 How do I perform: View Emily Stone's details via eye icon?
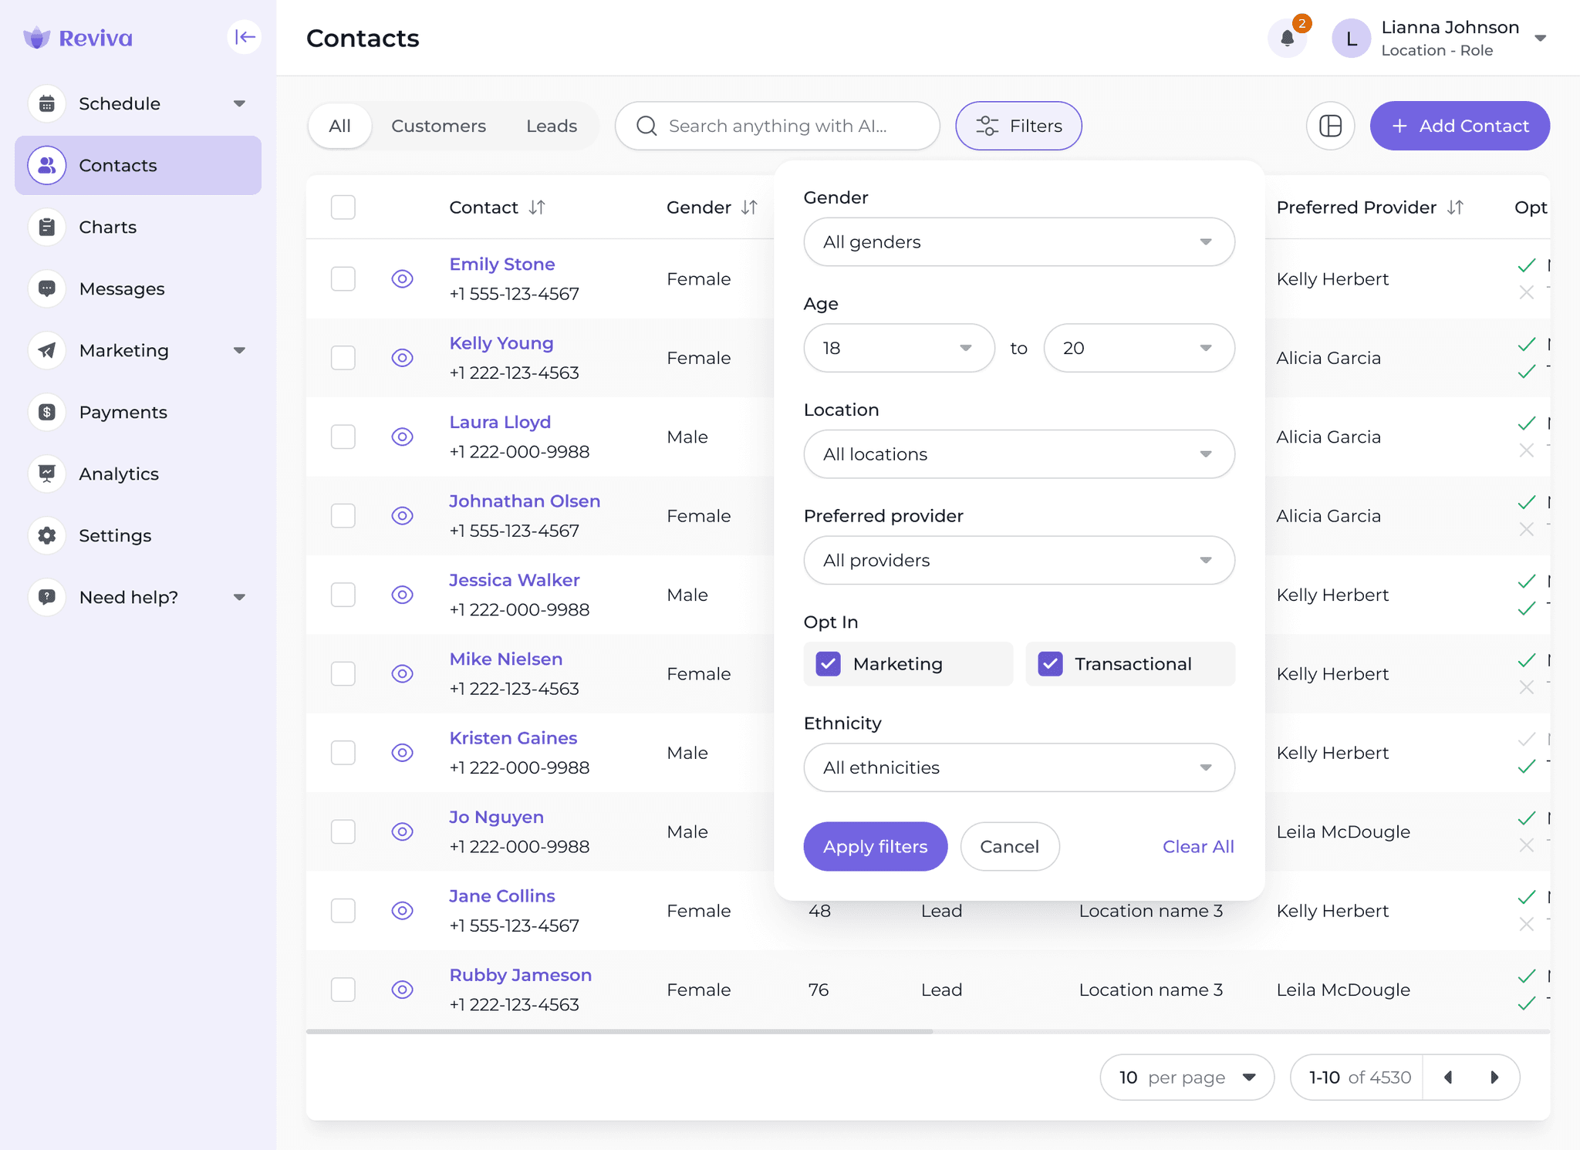point(402,278)
